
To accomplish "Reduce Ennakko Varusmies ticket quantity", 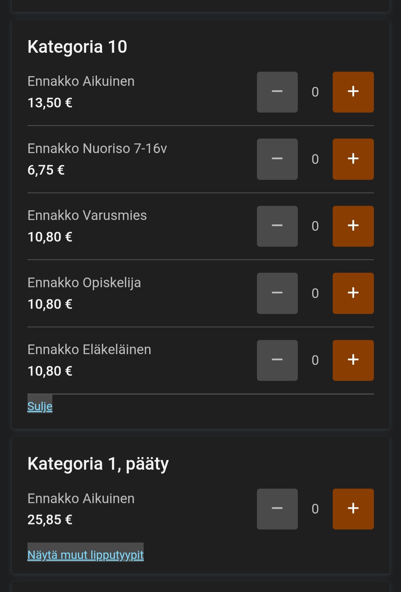I will (277, 226).
